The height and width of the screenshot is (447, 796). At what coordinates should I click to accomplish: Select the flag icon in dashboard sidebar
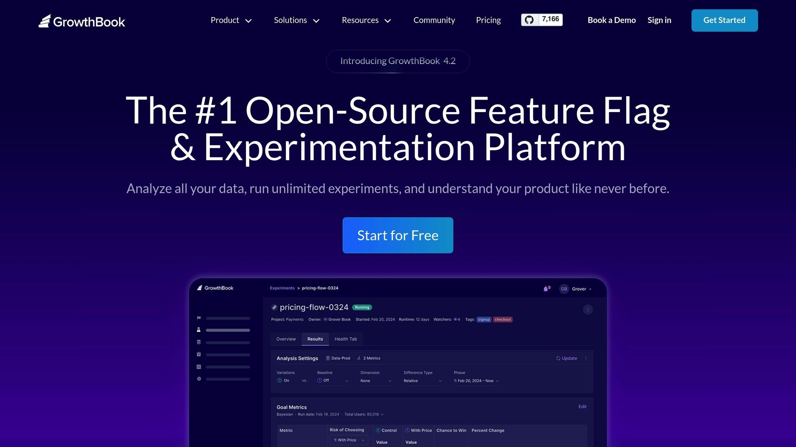pyautogui.click(x=199, y=318)
